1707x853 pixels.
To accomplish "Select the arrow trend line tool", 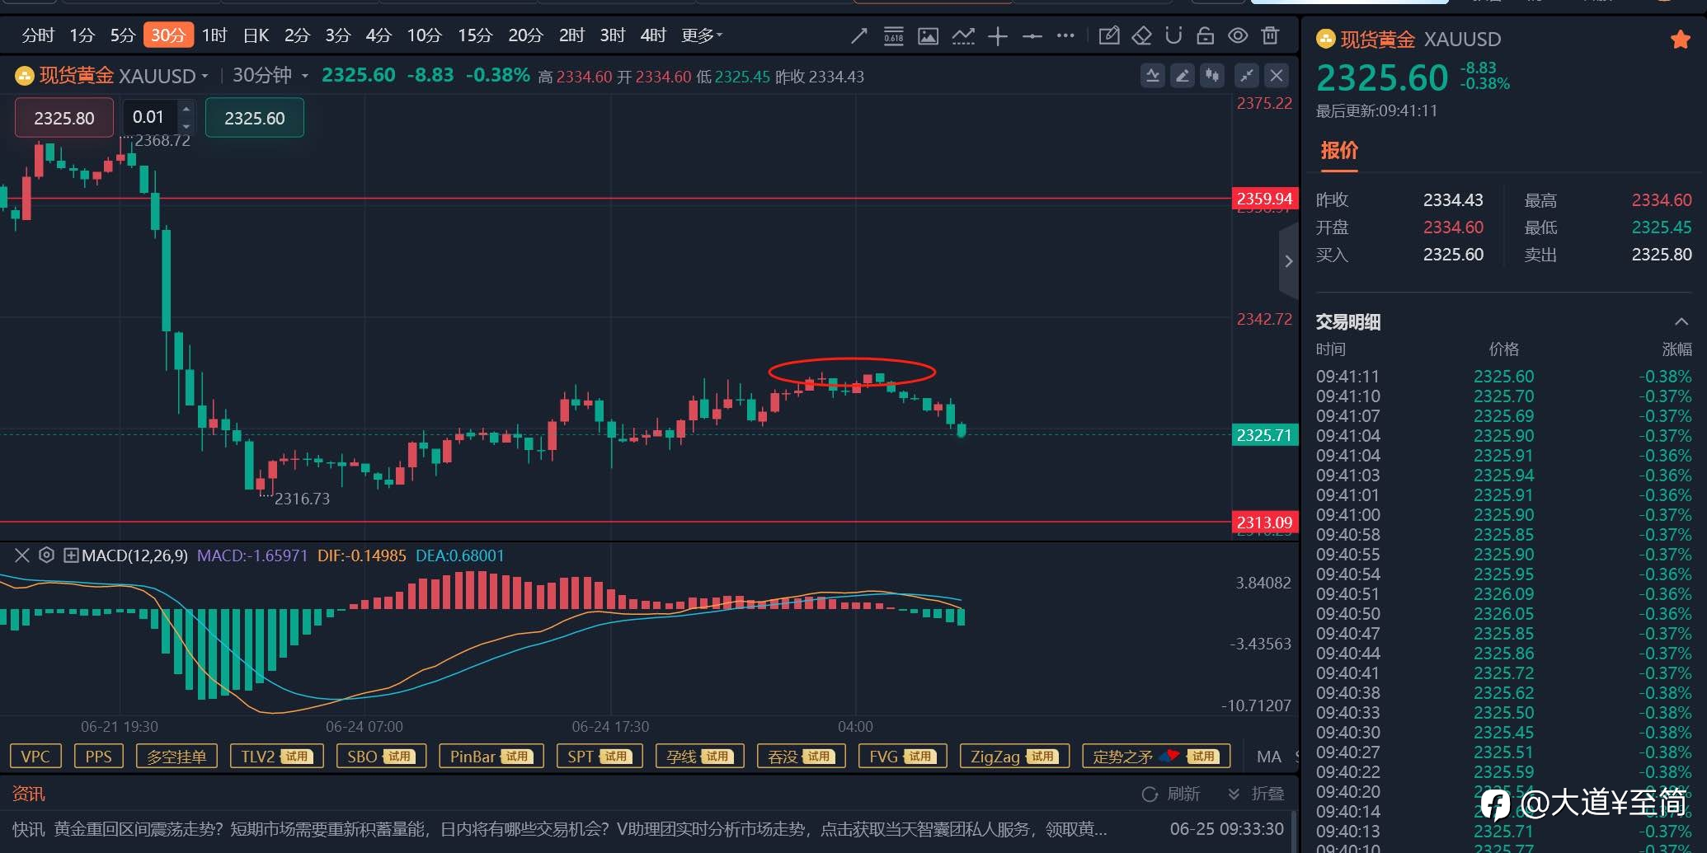I will point(859,35).
